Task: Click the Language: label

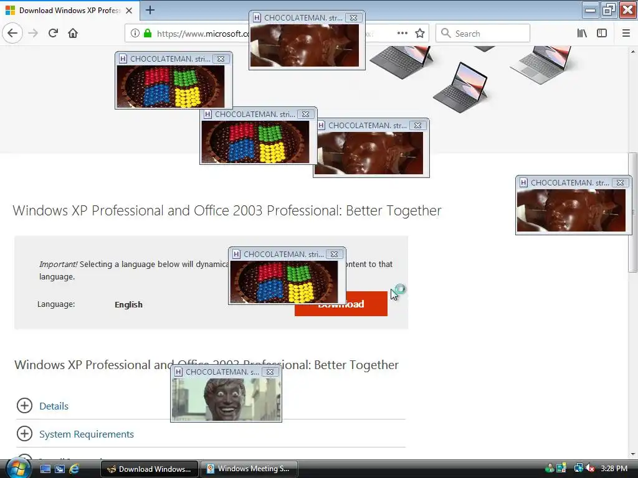Action: (x=56, y=304)
